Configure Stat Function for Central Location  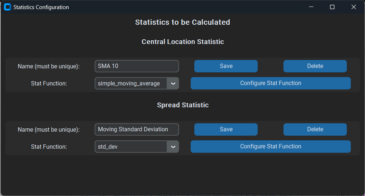pos(270,83)
